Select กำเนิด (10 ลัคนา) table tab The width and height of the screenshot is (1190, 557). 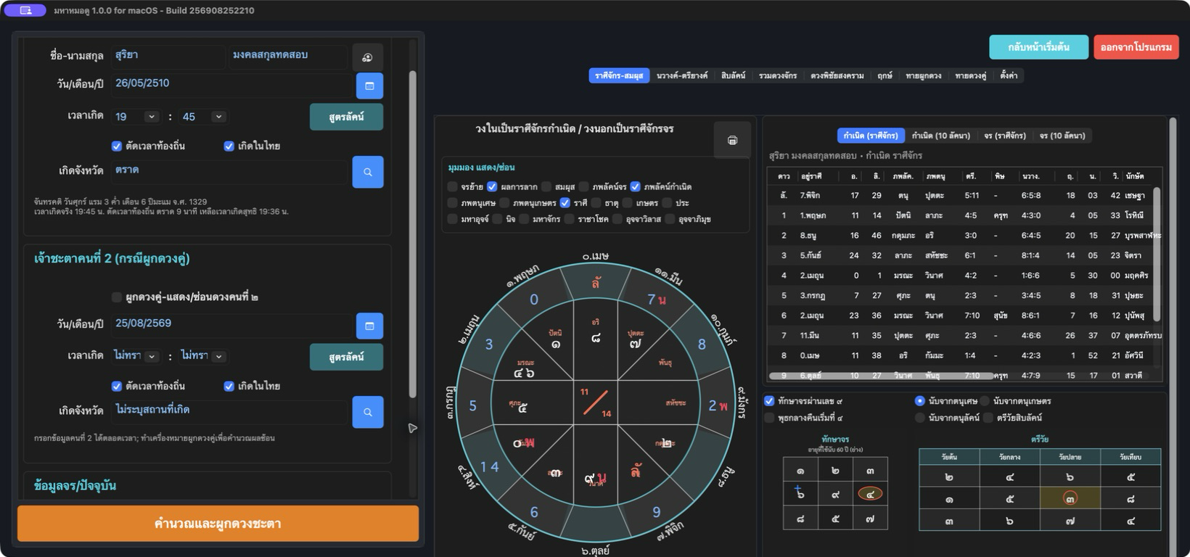click(x=941, y=136)
